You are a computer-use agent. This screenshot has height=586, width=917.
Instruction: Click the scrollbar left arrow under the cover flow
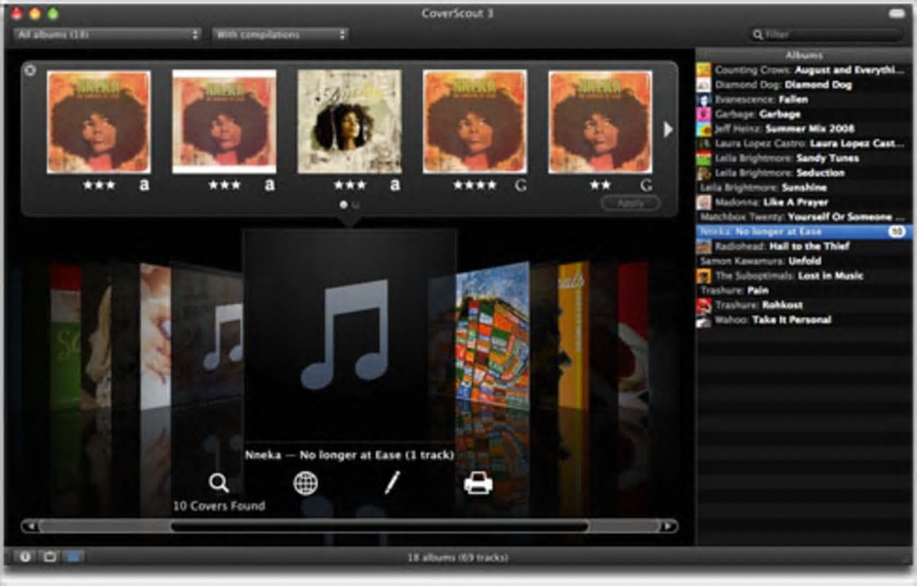30,527
